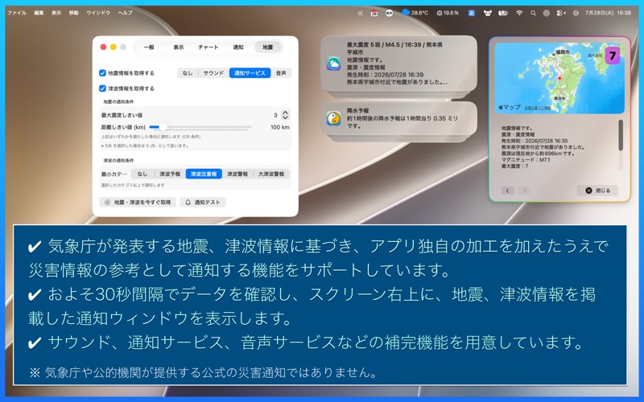Select なし in the notification method selector
Image resolution: width=644 pixels, height=402 pixels.
tap(188, 73)
